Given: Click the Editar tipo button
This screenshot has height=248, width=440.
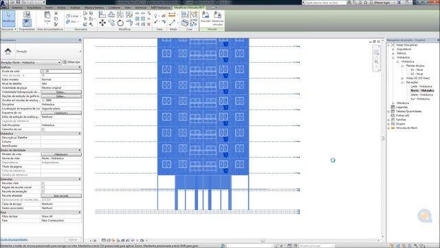Looking at the screenshot, I should (x=71, y=62).
